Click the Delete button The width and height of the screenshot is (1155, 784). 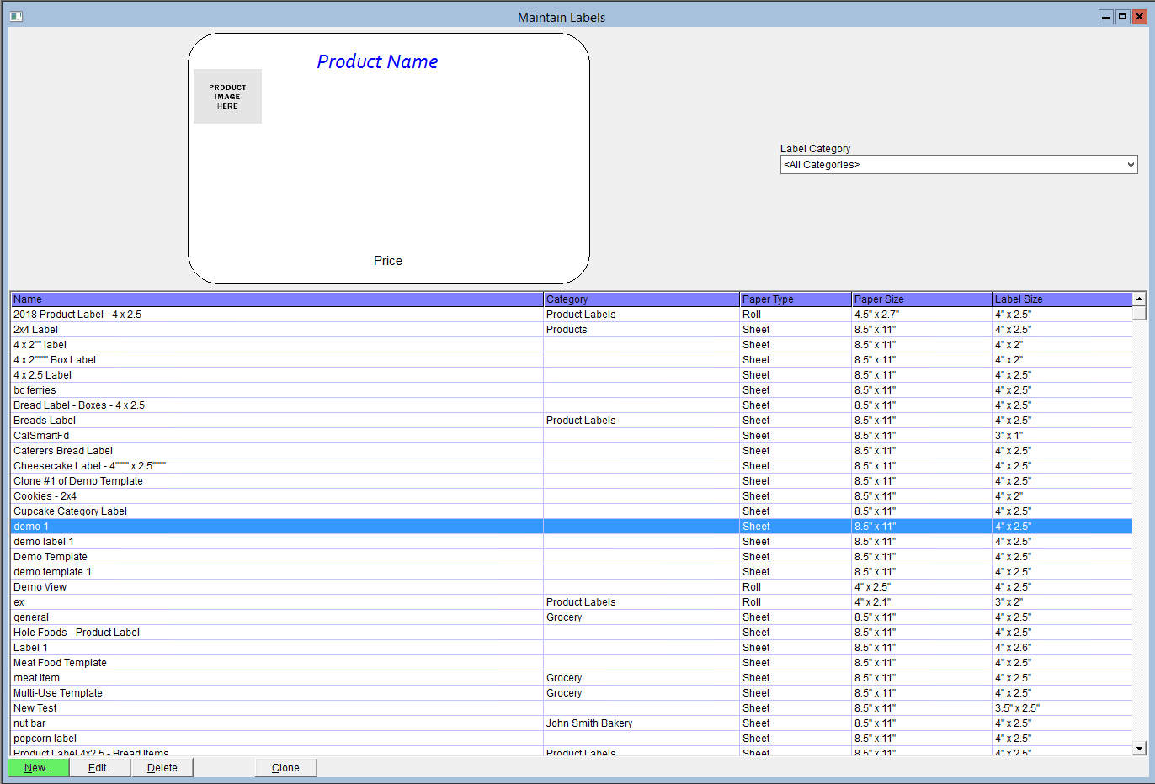point(162,767)
